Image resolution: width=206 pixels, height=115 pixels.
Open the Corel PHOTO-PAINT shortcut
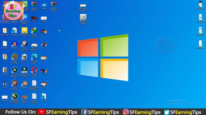pyautogui.click(x=14, y=85)
